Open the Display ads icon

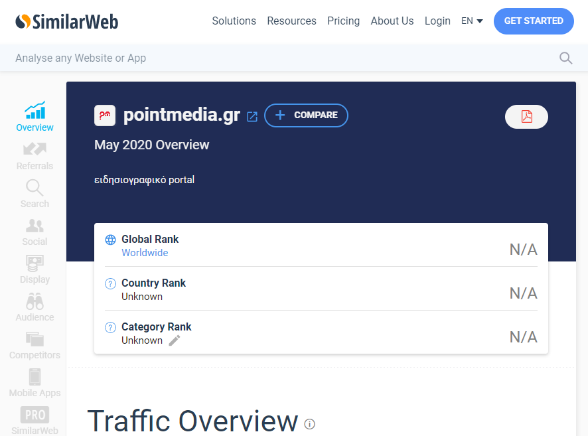pyautogui.click(x=35, y=263)
